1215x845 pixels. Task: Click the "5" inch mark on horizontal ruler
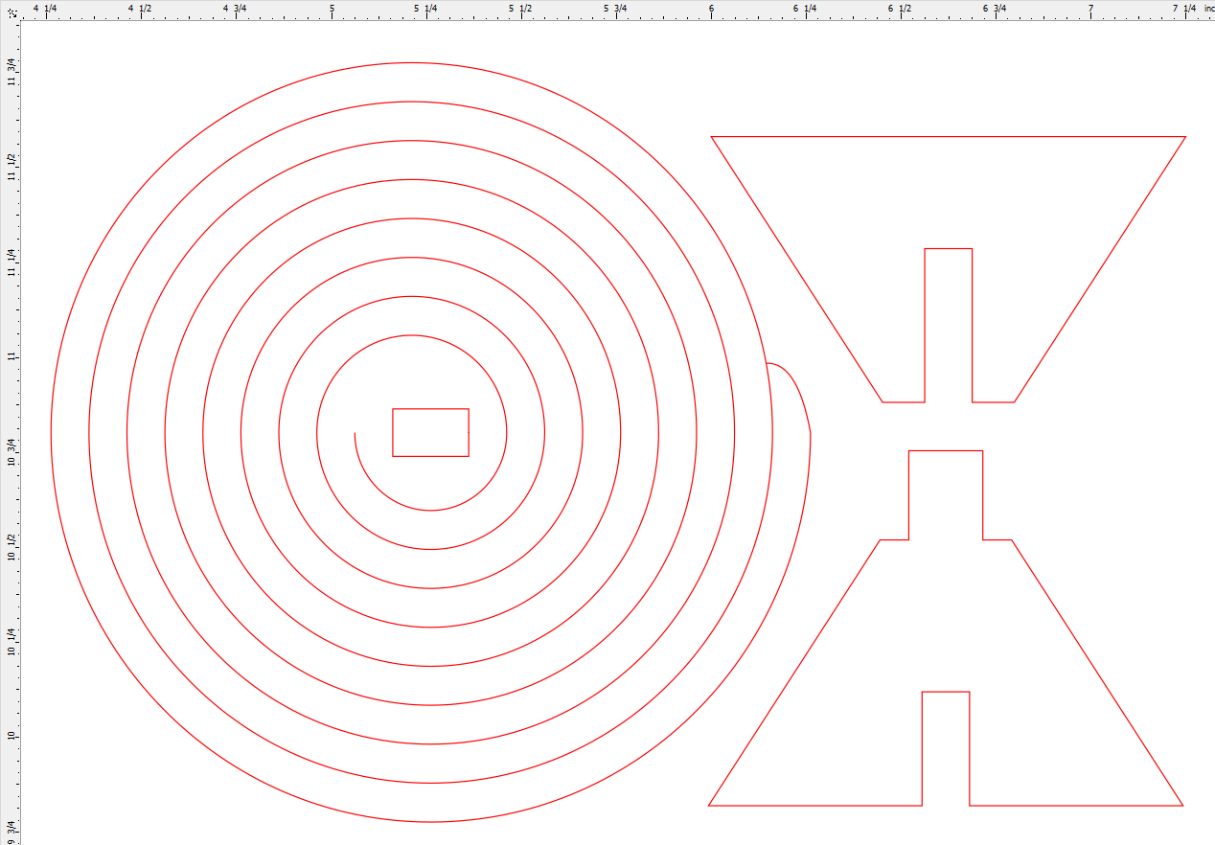tap(332, 8)
